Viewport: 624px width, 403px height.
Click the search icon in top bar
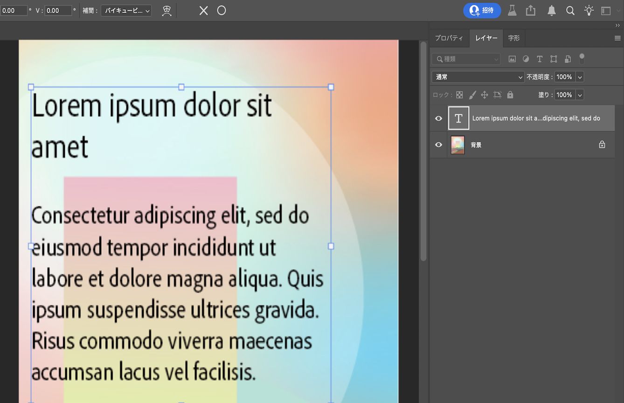[x=570, y=10]
